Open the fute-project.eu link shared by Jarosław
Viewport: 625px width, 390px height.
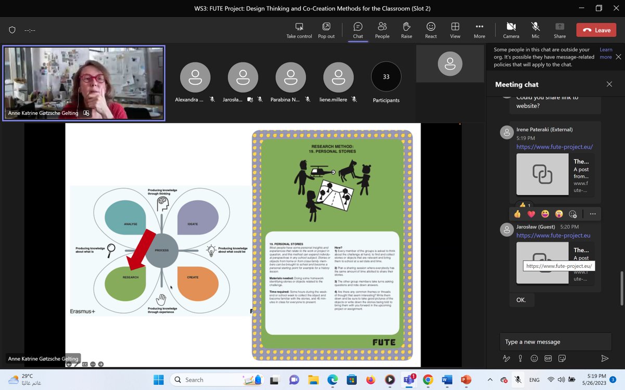coord(554,235)
